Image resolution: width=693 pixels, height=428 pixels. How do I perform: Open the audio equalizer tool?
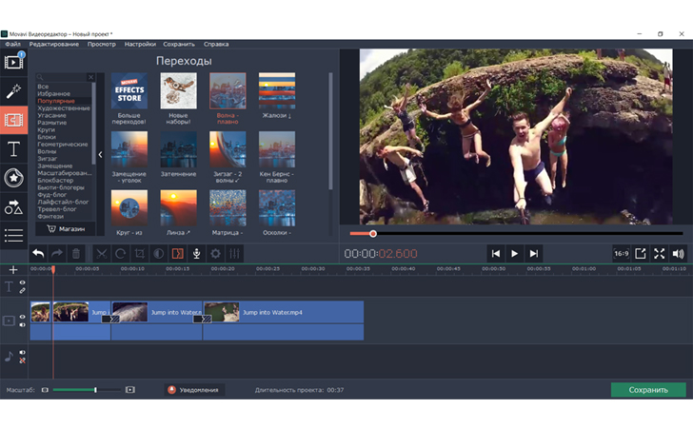coord(234,254)
